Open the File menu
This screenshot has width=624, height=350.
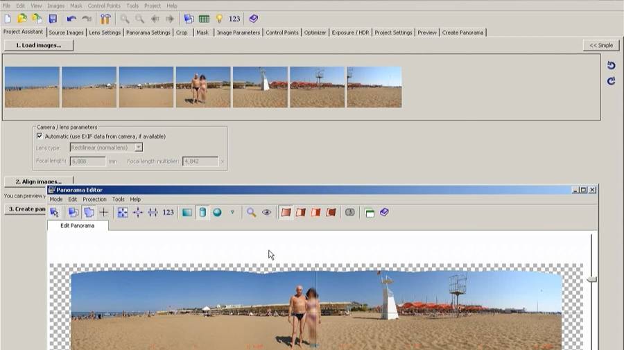pyautogui.click(x=6, y=6)
